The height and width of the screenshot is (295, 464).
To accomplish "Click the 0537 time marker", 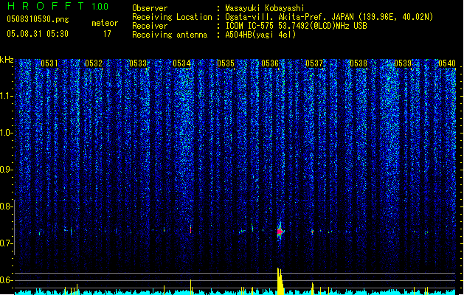I will pos(314,63).
